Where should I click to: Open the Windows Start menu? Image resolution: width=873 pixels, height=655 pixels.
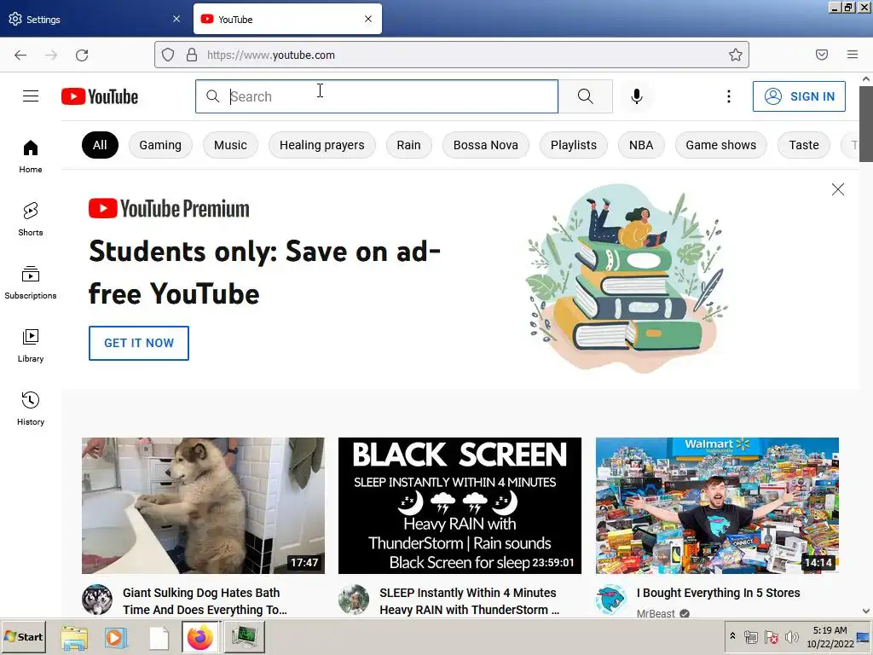23,636
